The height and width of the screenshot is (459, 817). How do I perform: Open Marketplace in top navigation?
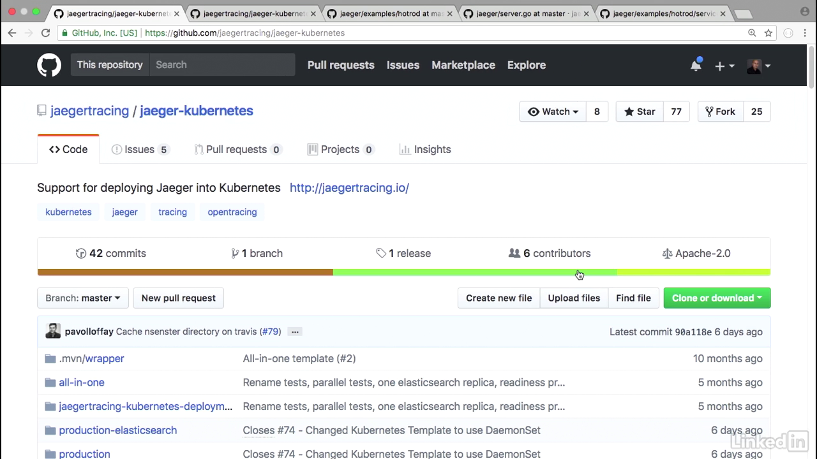pos(463,65)
